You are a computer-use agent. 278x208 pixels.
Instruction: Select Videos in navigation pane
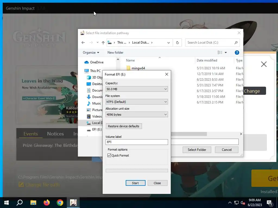click(x=94, y=116)
